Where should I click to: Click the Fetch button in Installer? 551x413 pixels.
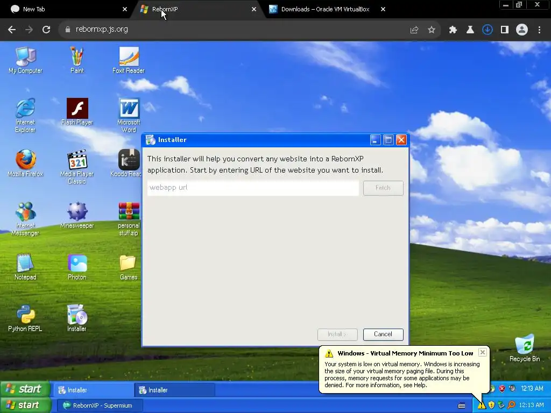[x=383, y=188]
